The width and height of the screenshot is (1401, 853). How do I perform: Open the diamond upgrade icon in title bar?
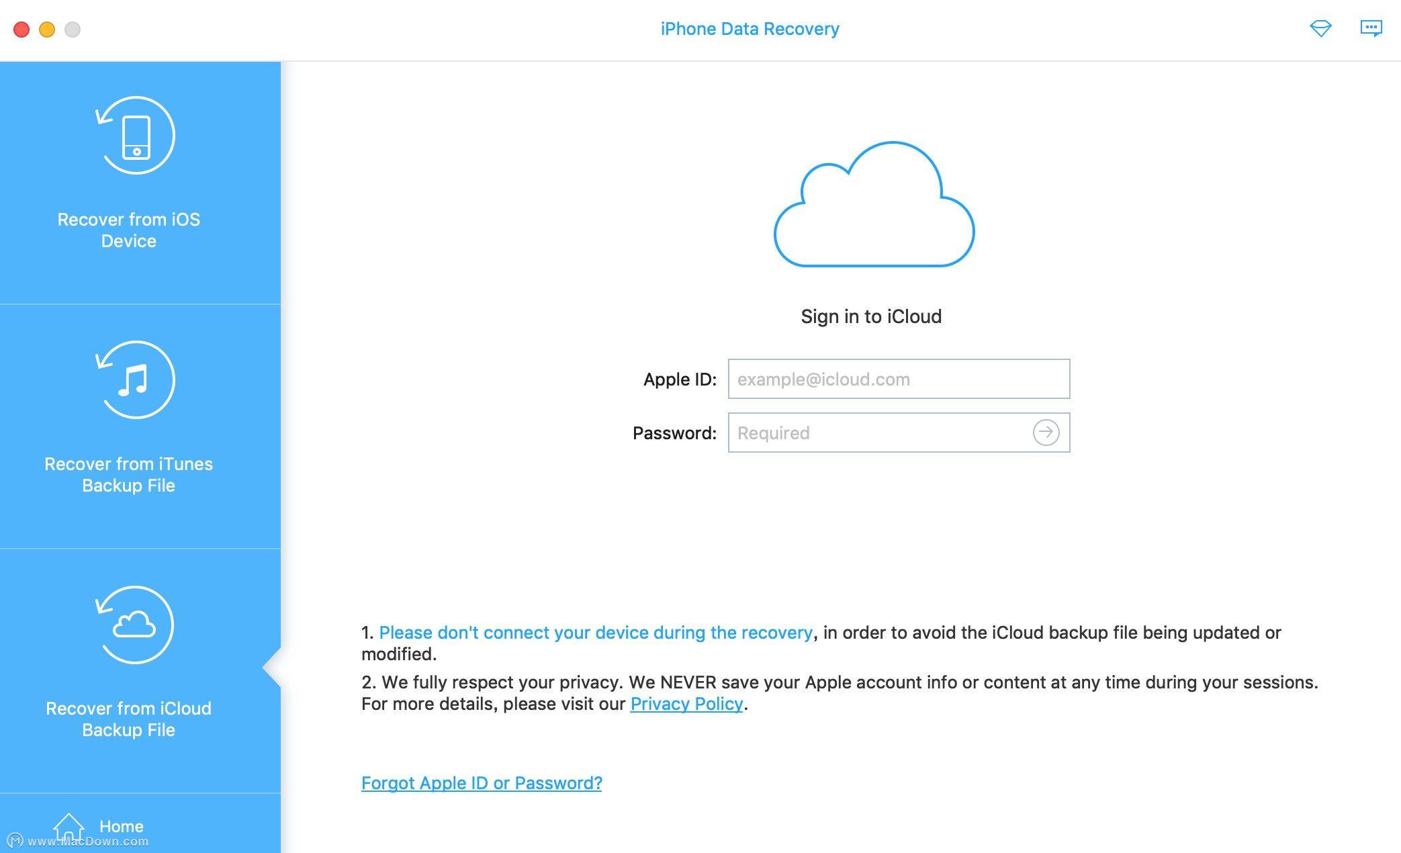1320,28
